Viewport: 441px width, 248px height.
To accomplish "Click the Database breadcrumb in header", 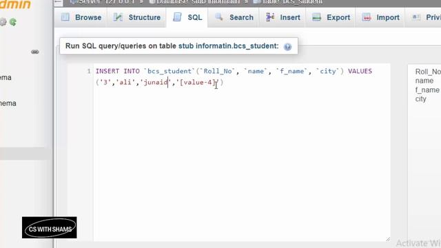I will (x=194, y=2).
